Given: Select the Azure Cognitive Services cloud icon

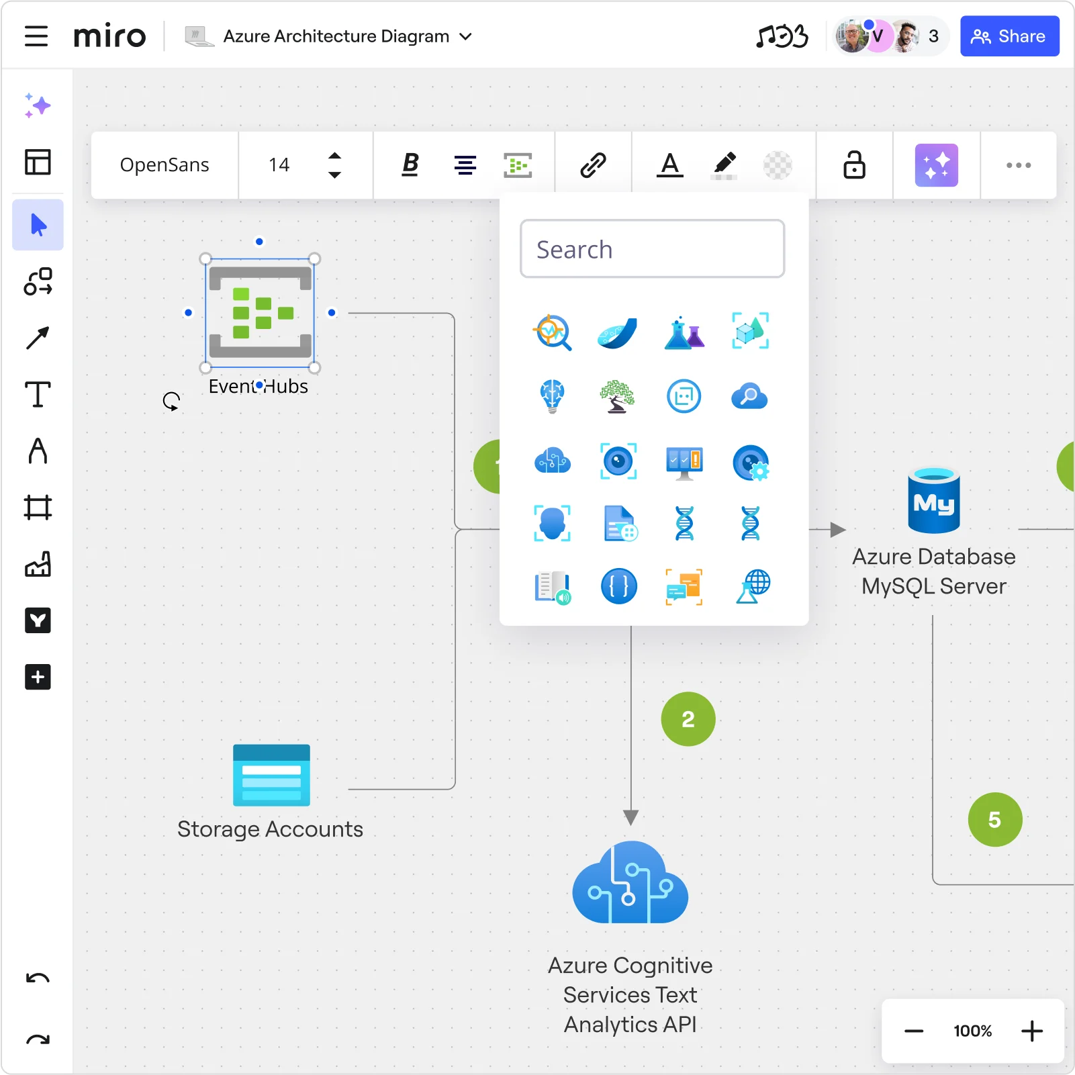Looking at the screenshot, I should (x=630, y=882).
